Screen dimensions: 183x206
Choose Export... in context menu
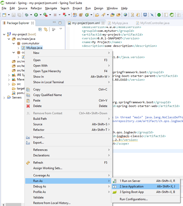pyautogui.click(x=69, y=143)
